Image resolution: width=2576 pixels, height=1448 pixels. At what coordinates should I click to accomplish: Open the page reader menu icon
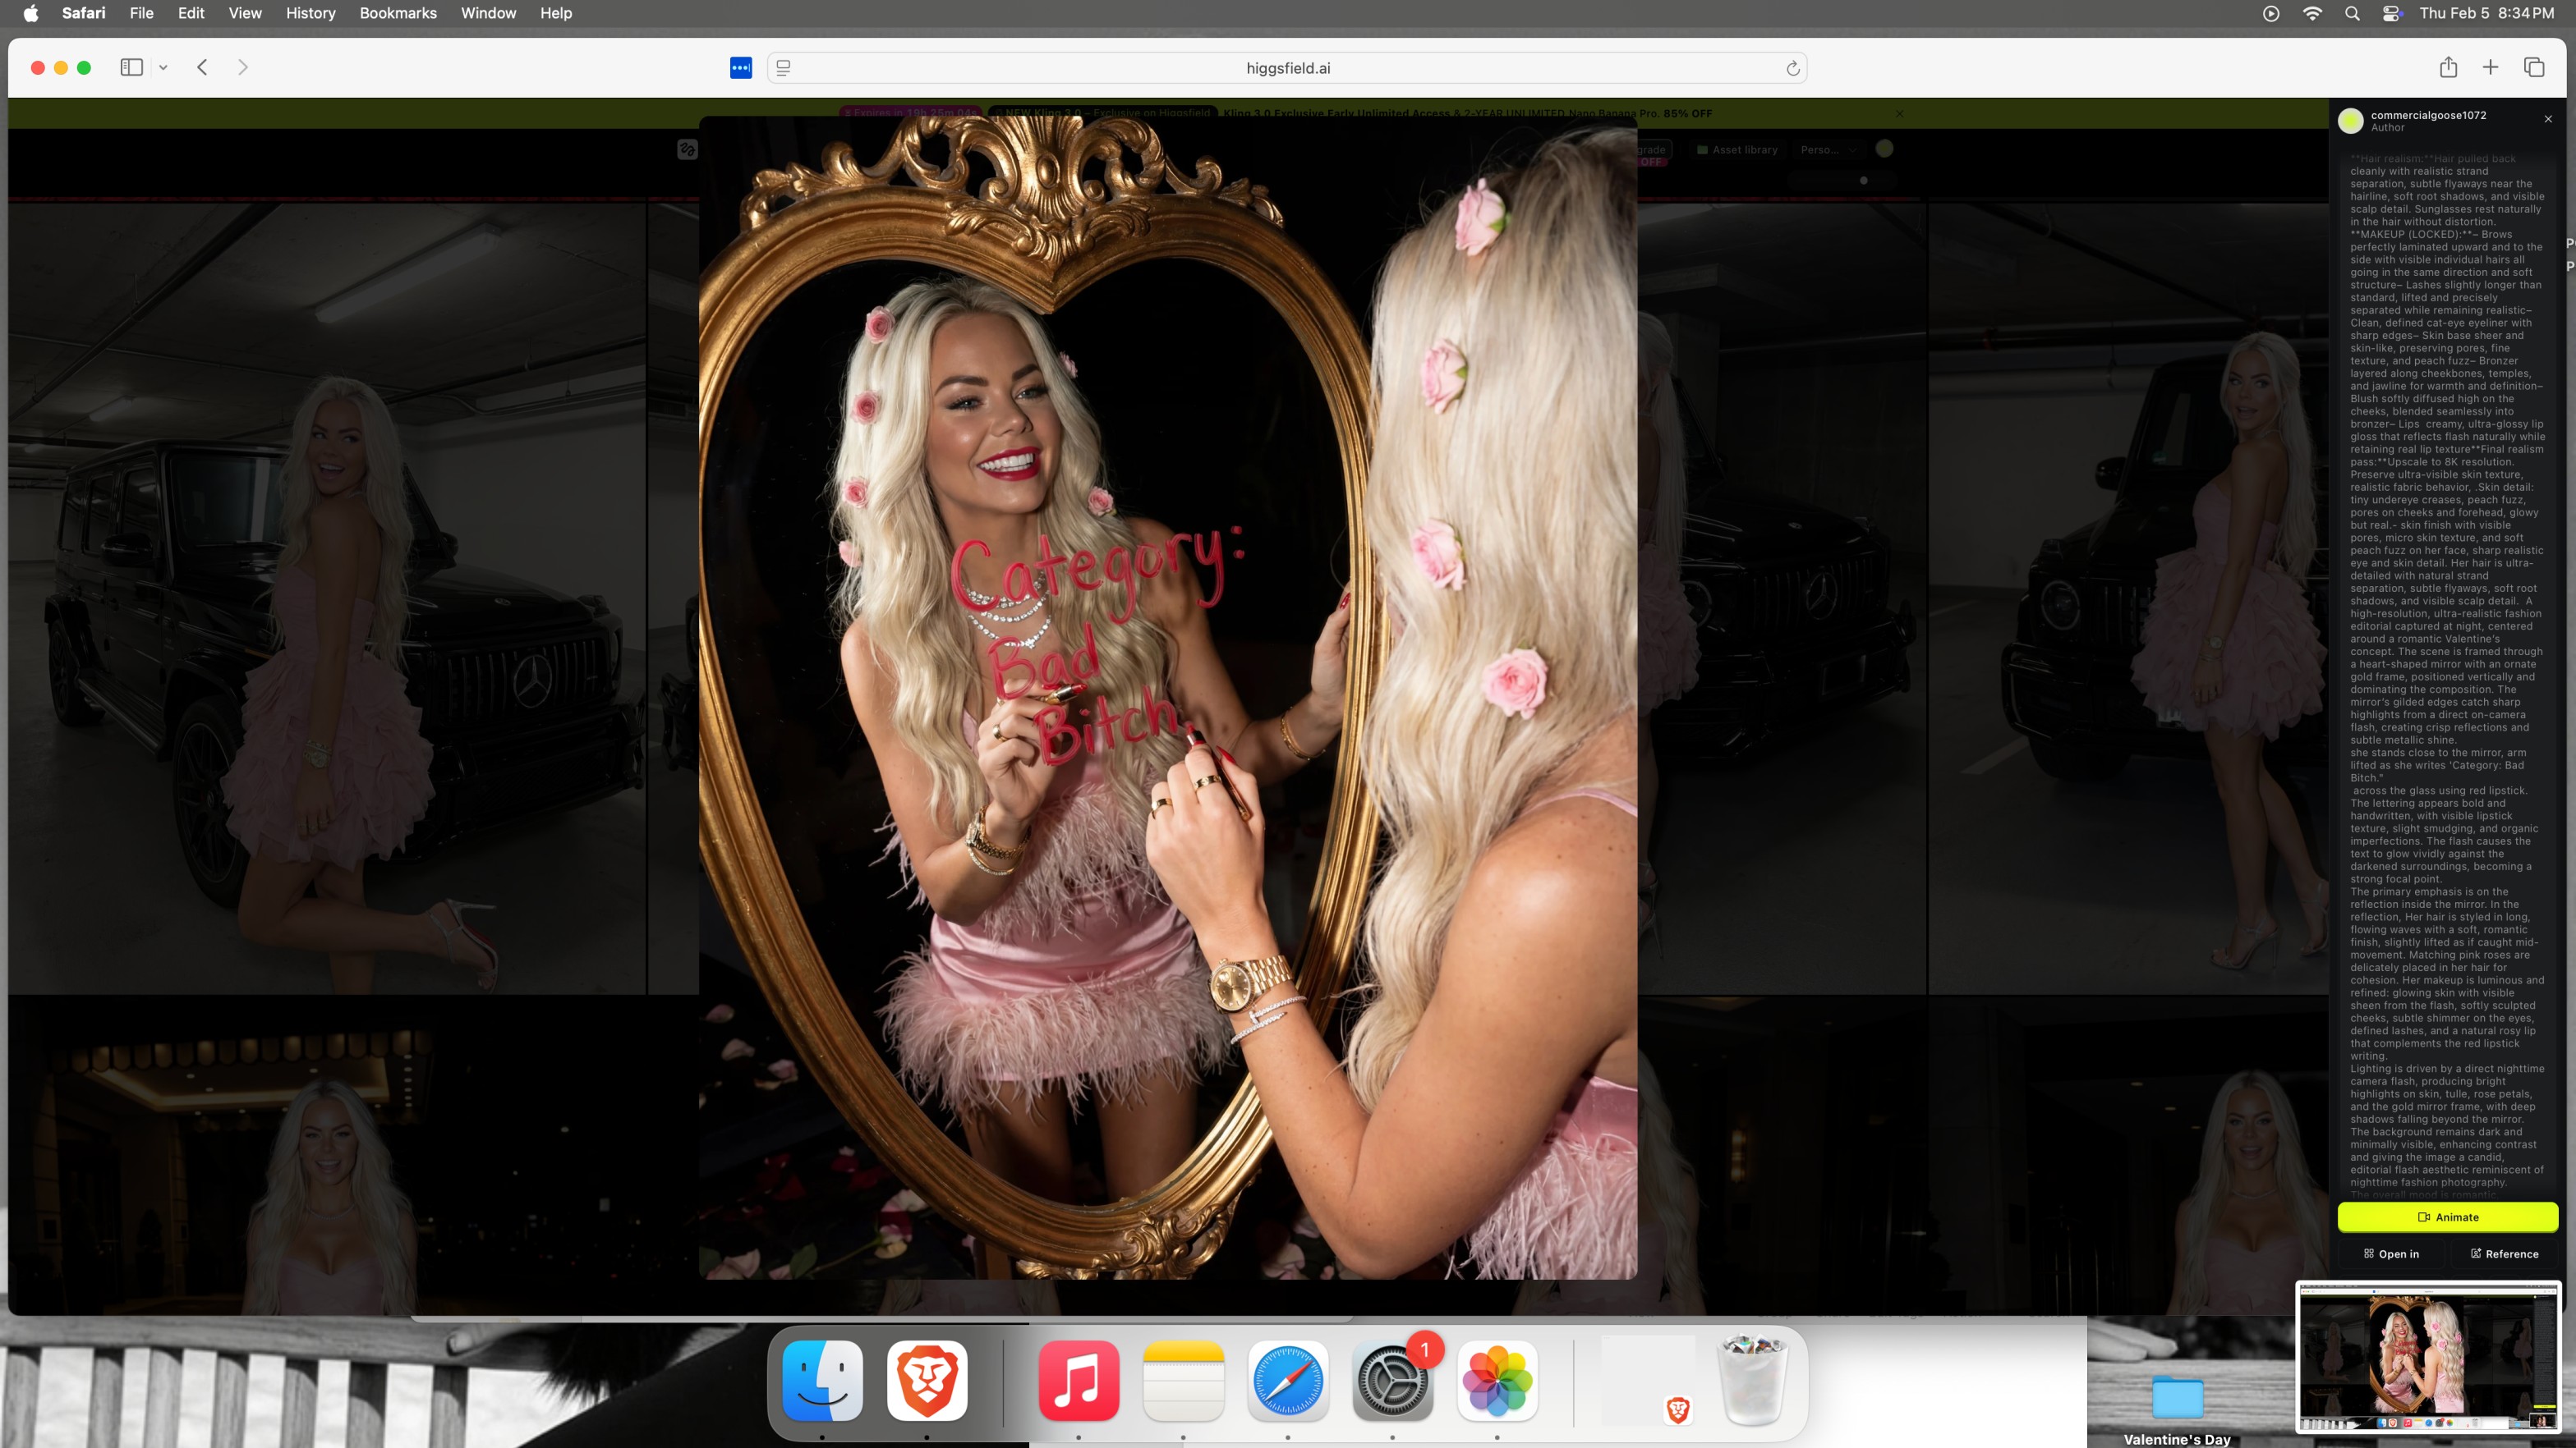click(784, 68)
